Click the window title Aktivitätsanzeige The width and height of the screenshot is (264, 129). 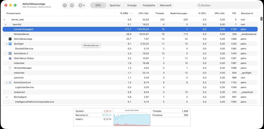coord(34,4)
